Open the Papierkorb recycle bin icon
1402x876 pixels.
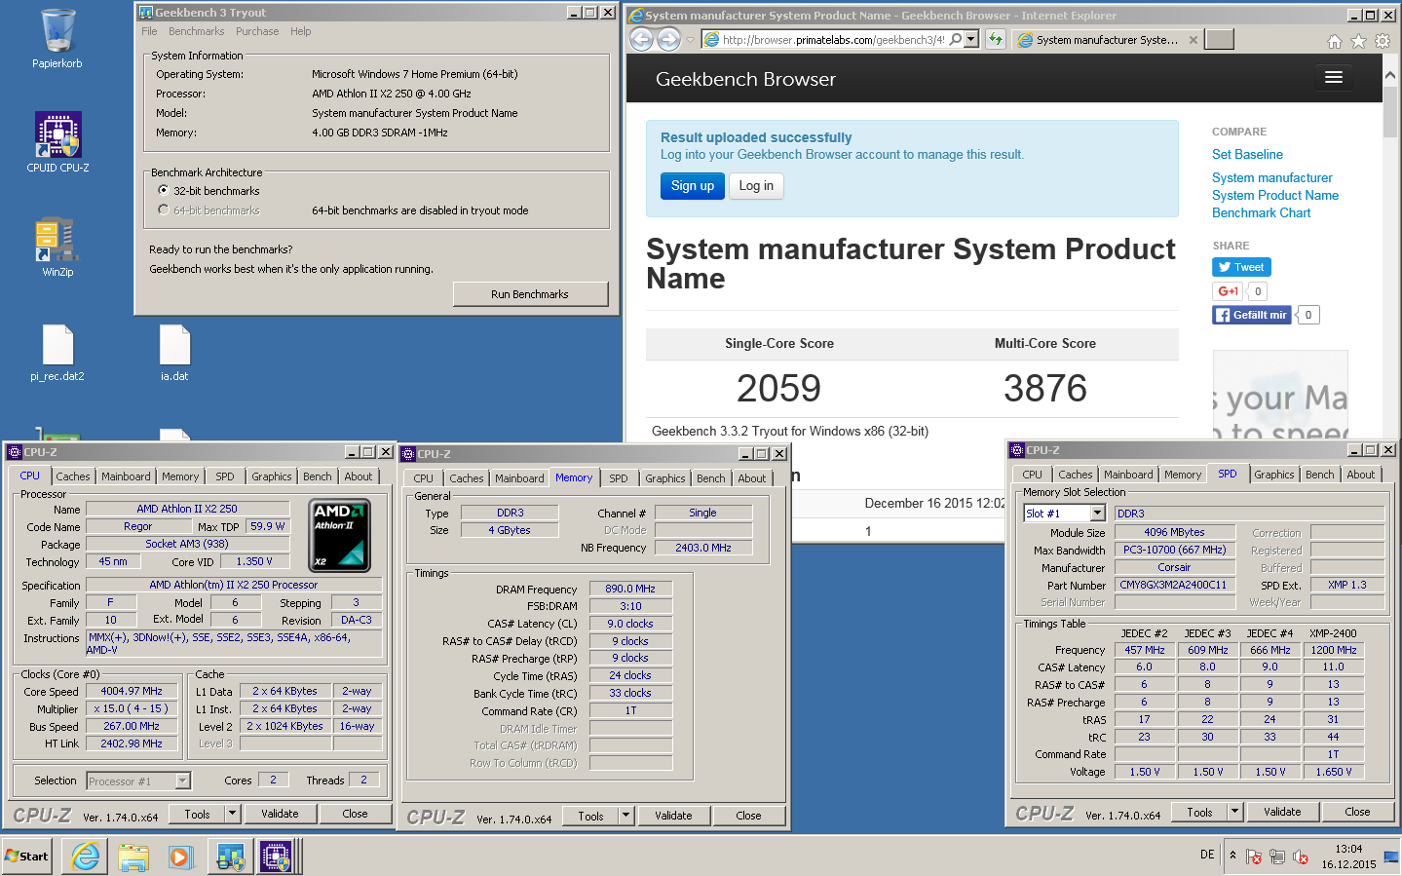click(57, 39)
